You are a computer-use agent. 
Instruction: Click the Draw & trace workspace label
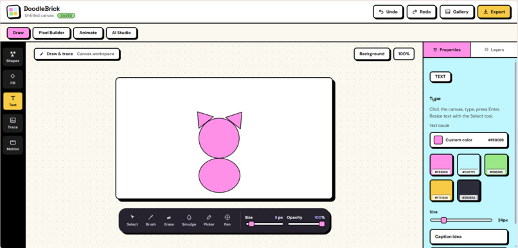click(x=76, y=54)
